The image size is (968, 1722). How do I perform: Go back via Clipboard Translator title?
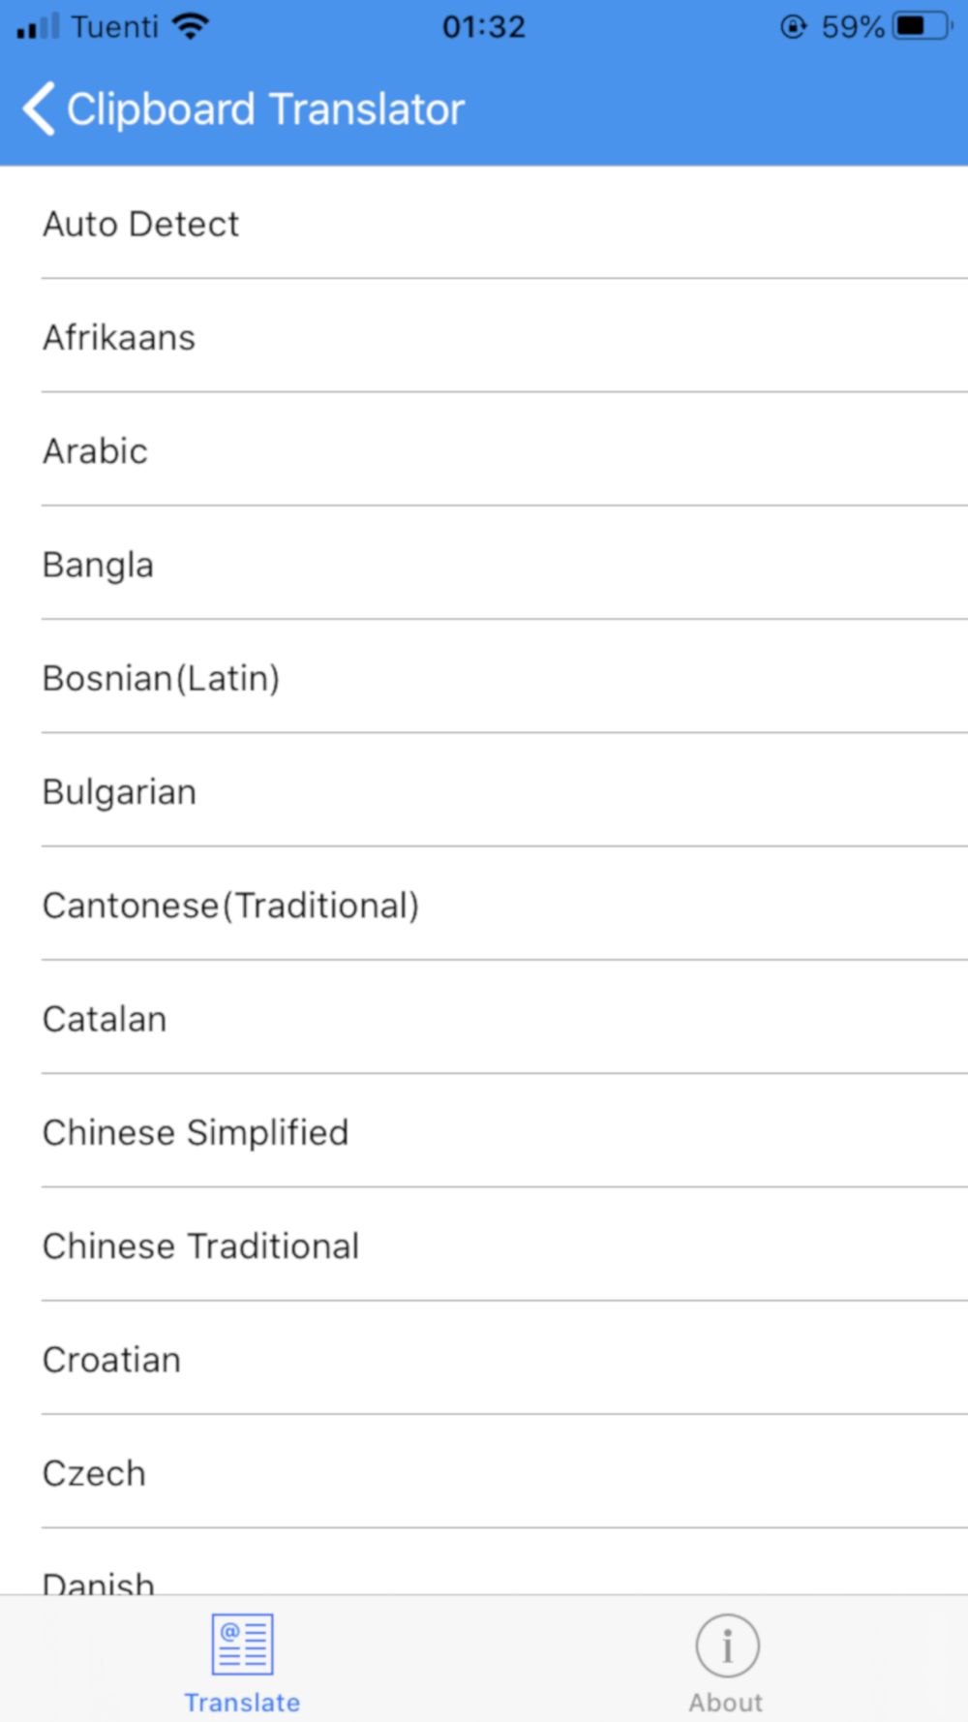click(265, 109)
